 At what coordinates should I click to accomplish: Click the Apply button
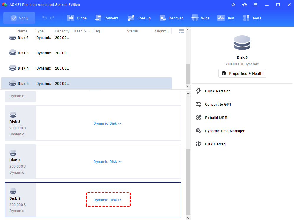click(x=19, y=18)
